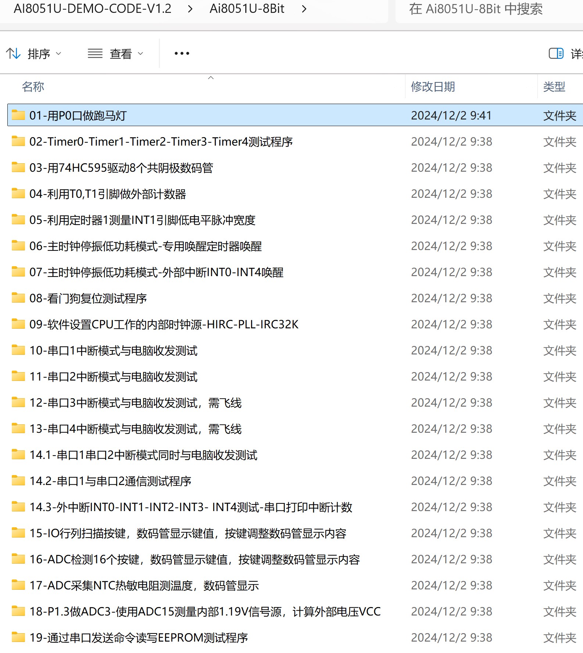Select 14.3-外中断INT0-INT1-INT2-INT3- INT4测试 name
Viewport: 583px width, 653px height.
pos(191,507)
